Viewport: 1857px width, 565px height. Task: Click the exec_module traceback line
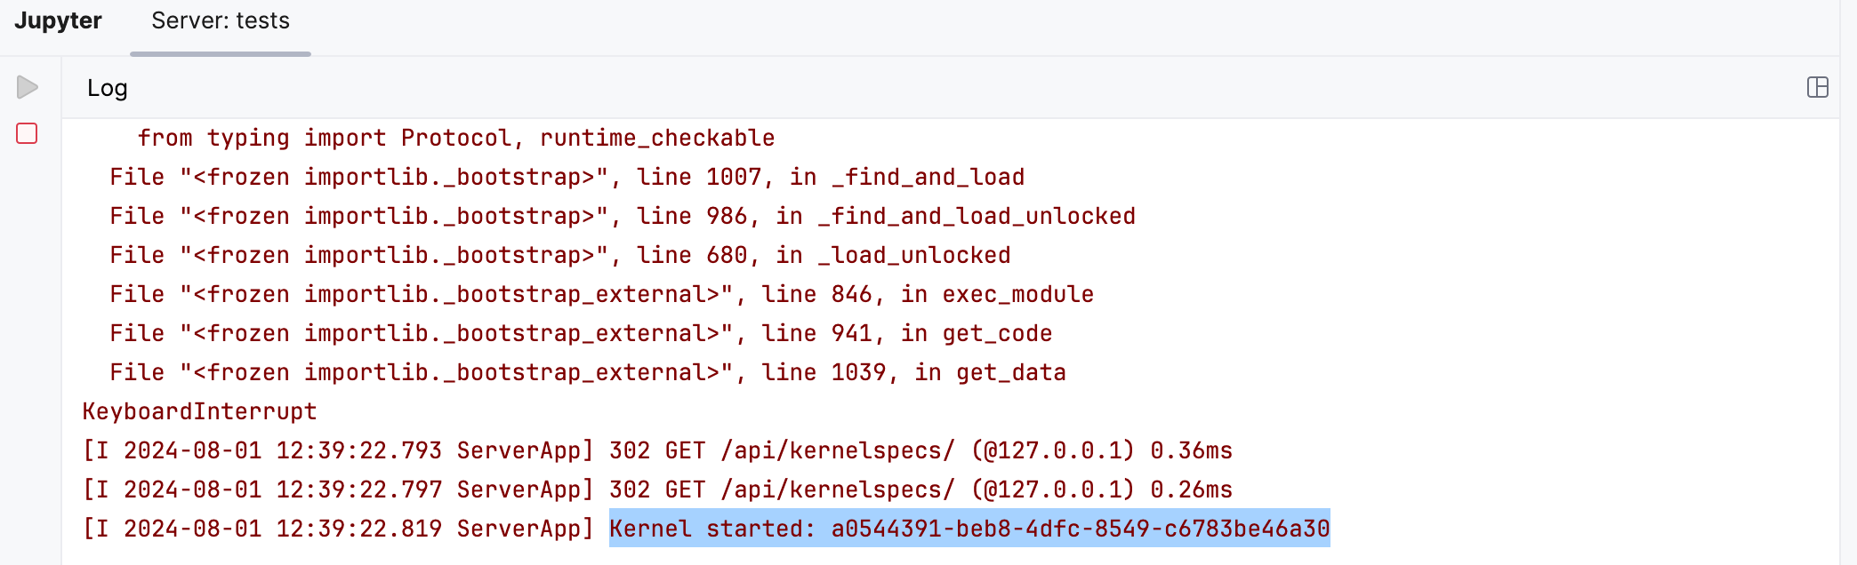tap(601, 293)
